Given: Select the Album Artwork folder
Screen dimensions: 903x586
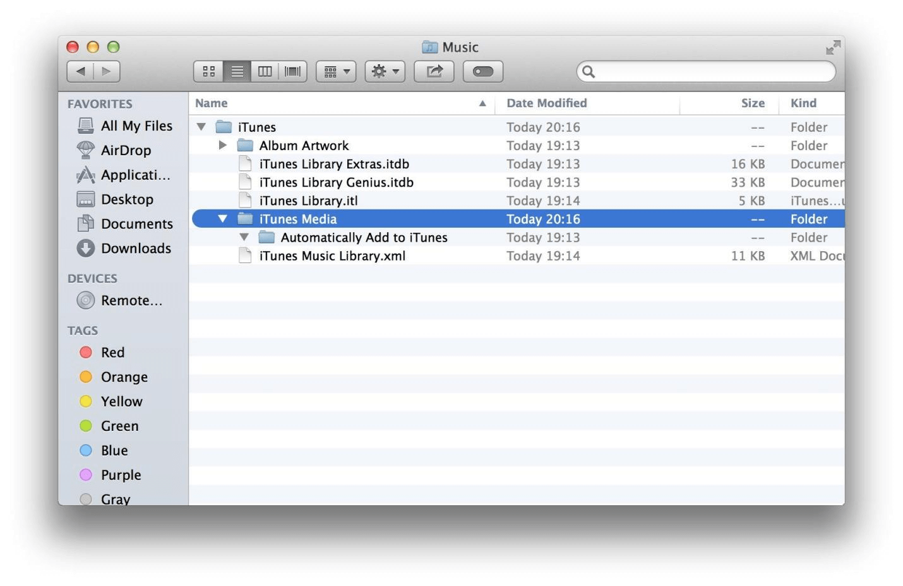Looking at the screenshot, I should (518, 145).
